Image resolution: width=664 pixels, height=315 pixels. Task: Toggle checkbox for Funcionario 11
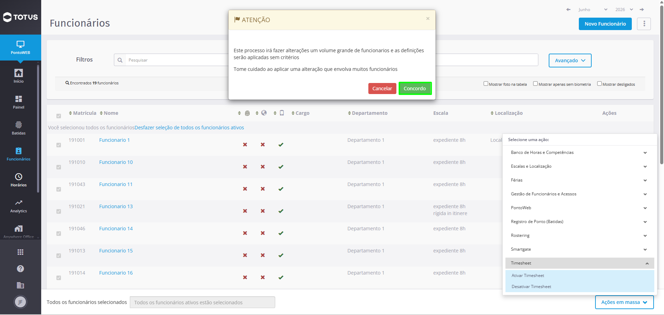click(x=59, y=189)
